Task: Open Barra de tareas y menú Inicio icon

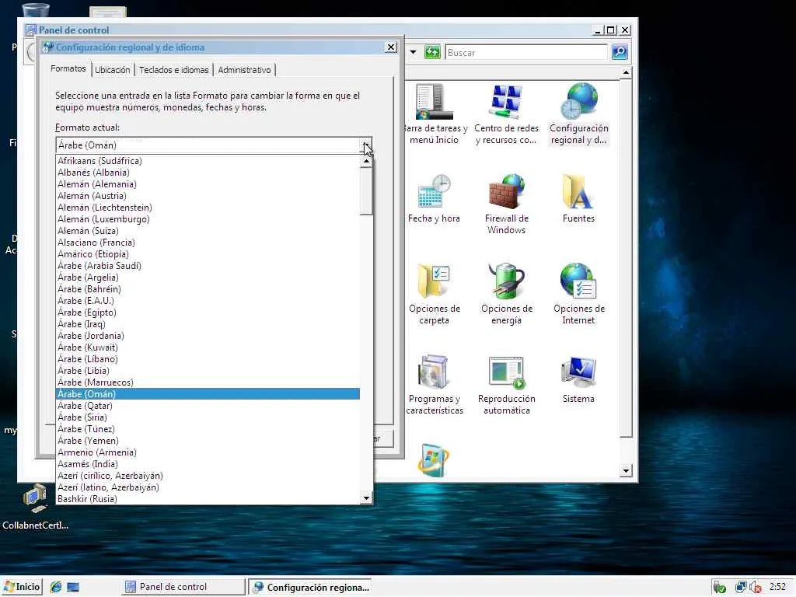Action: coord(434,114)
